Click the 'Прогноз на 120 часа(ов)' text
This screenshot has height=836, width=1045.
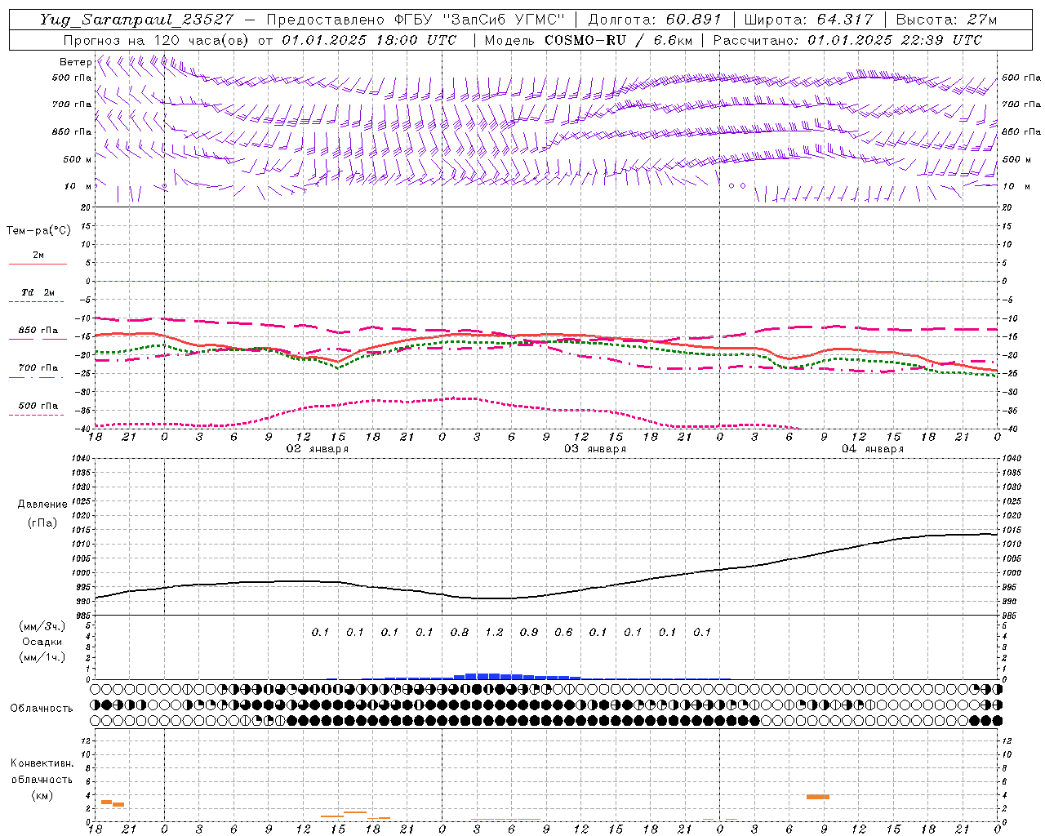157,40
